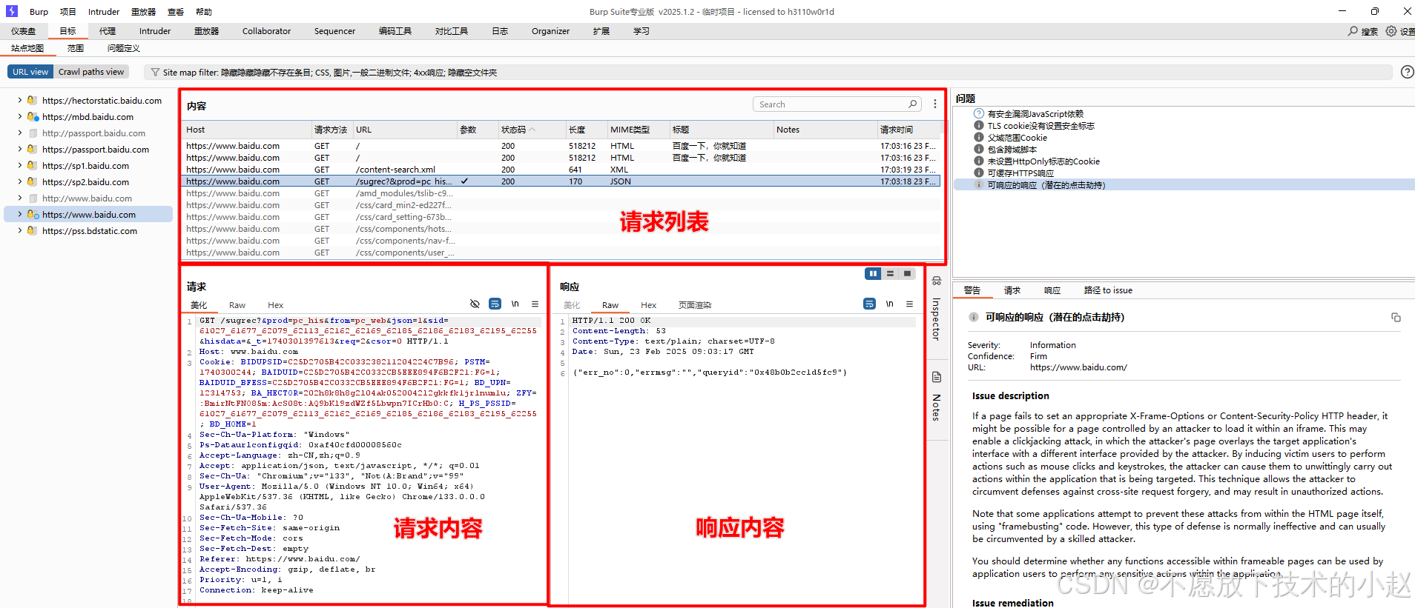Expand http://www.baidu.com tree node
The width and height of the screenshot is (1415, 608).
(x=19, y=198)
